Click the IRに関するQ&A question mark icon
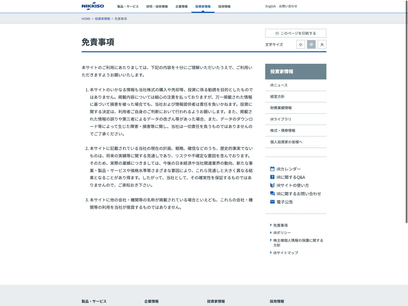Image resolution: width=408 pixels, height=306 pixels. click(x=272, y=177)
